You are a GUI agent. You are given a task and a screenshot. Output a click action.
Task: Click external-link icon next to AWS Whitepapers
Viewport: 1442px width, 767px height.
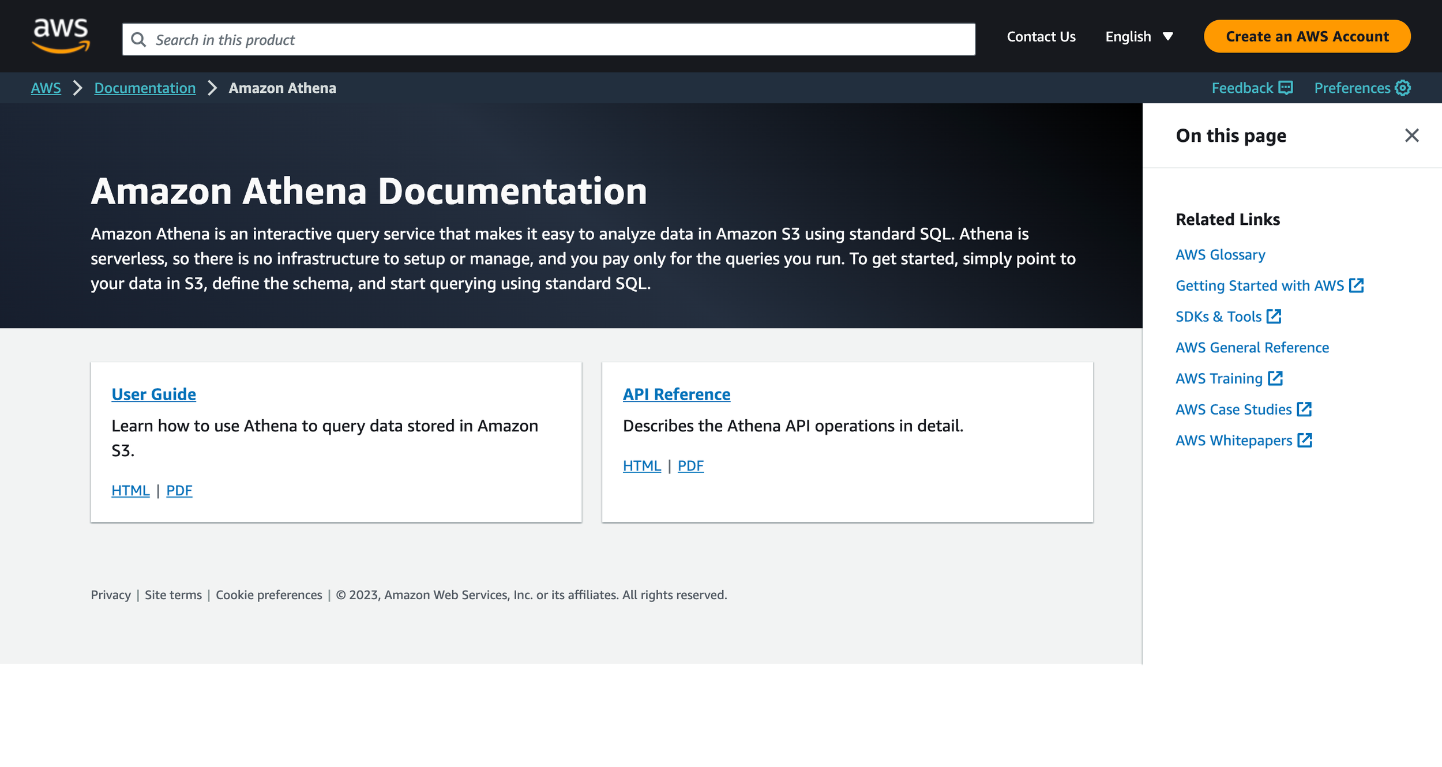coord(1305,441)
